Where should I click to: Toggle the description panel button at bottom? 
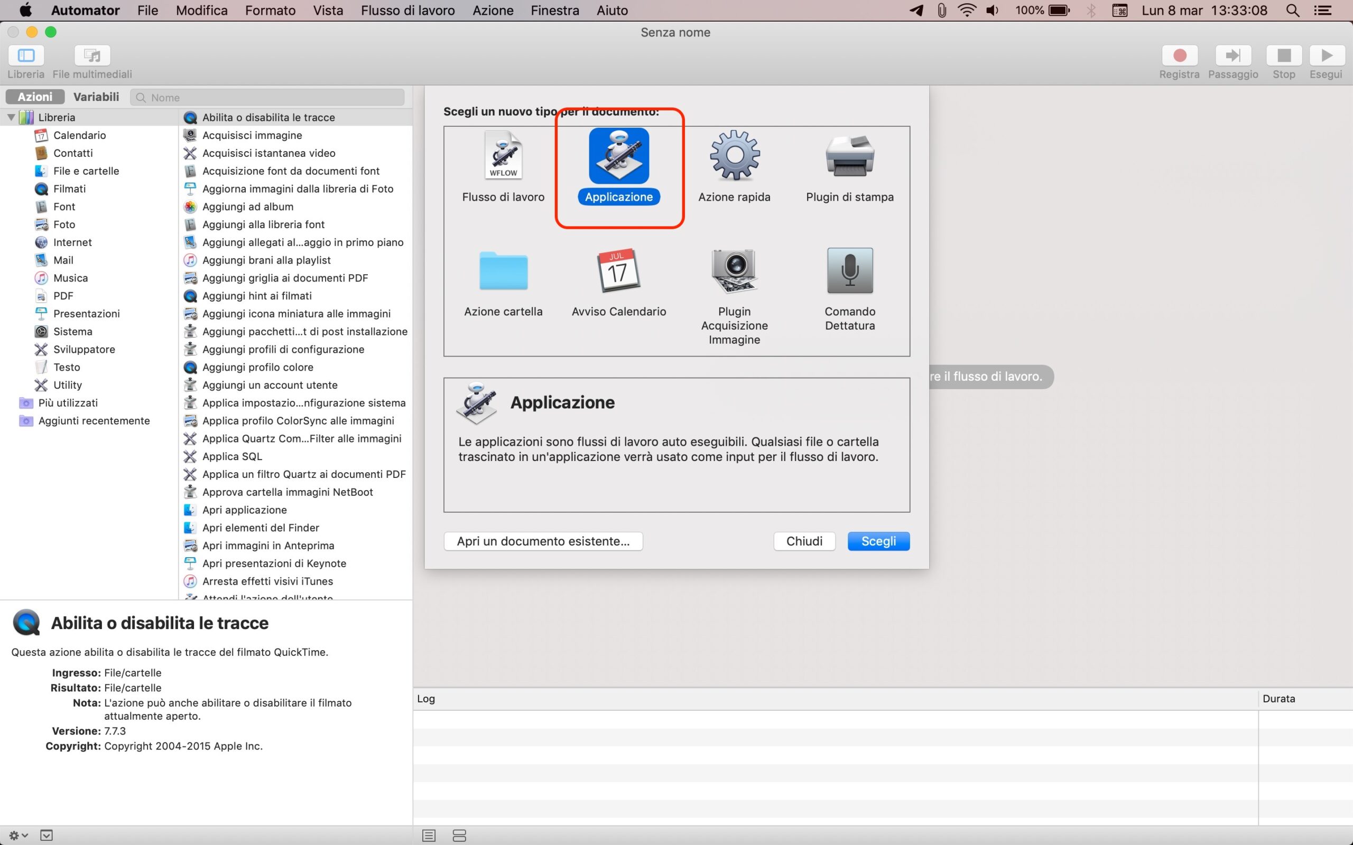pyautogui.click(x=47, y=835)
